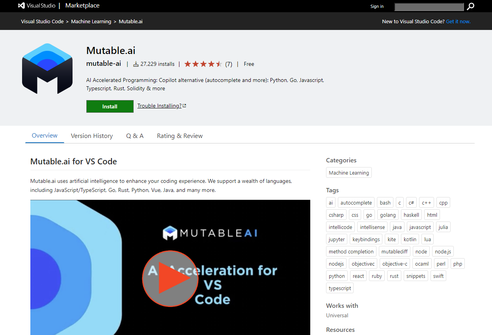Open the javascript tag
Image resolution: width=492 pixels, height=335 pixels.
coord(420,227)
